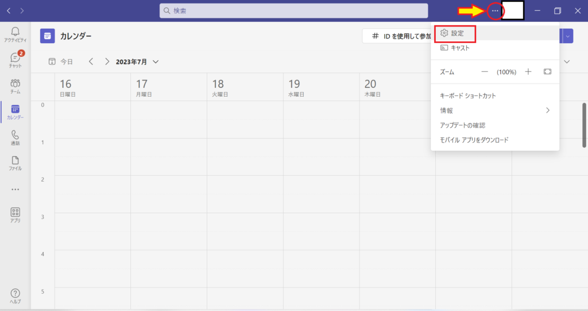The width and height of the screenshot is (588, 311).
Task: Zoom out with the minus button
Action: point(485,71)
